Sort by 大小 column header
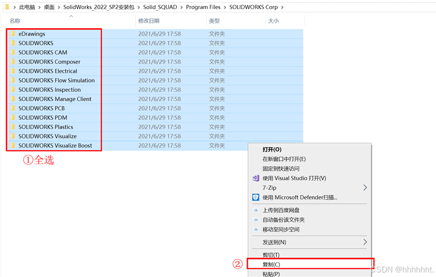 pyautogui.click(x=273, y=21)
